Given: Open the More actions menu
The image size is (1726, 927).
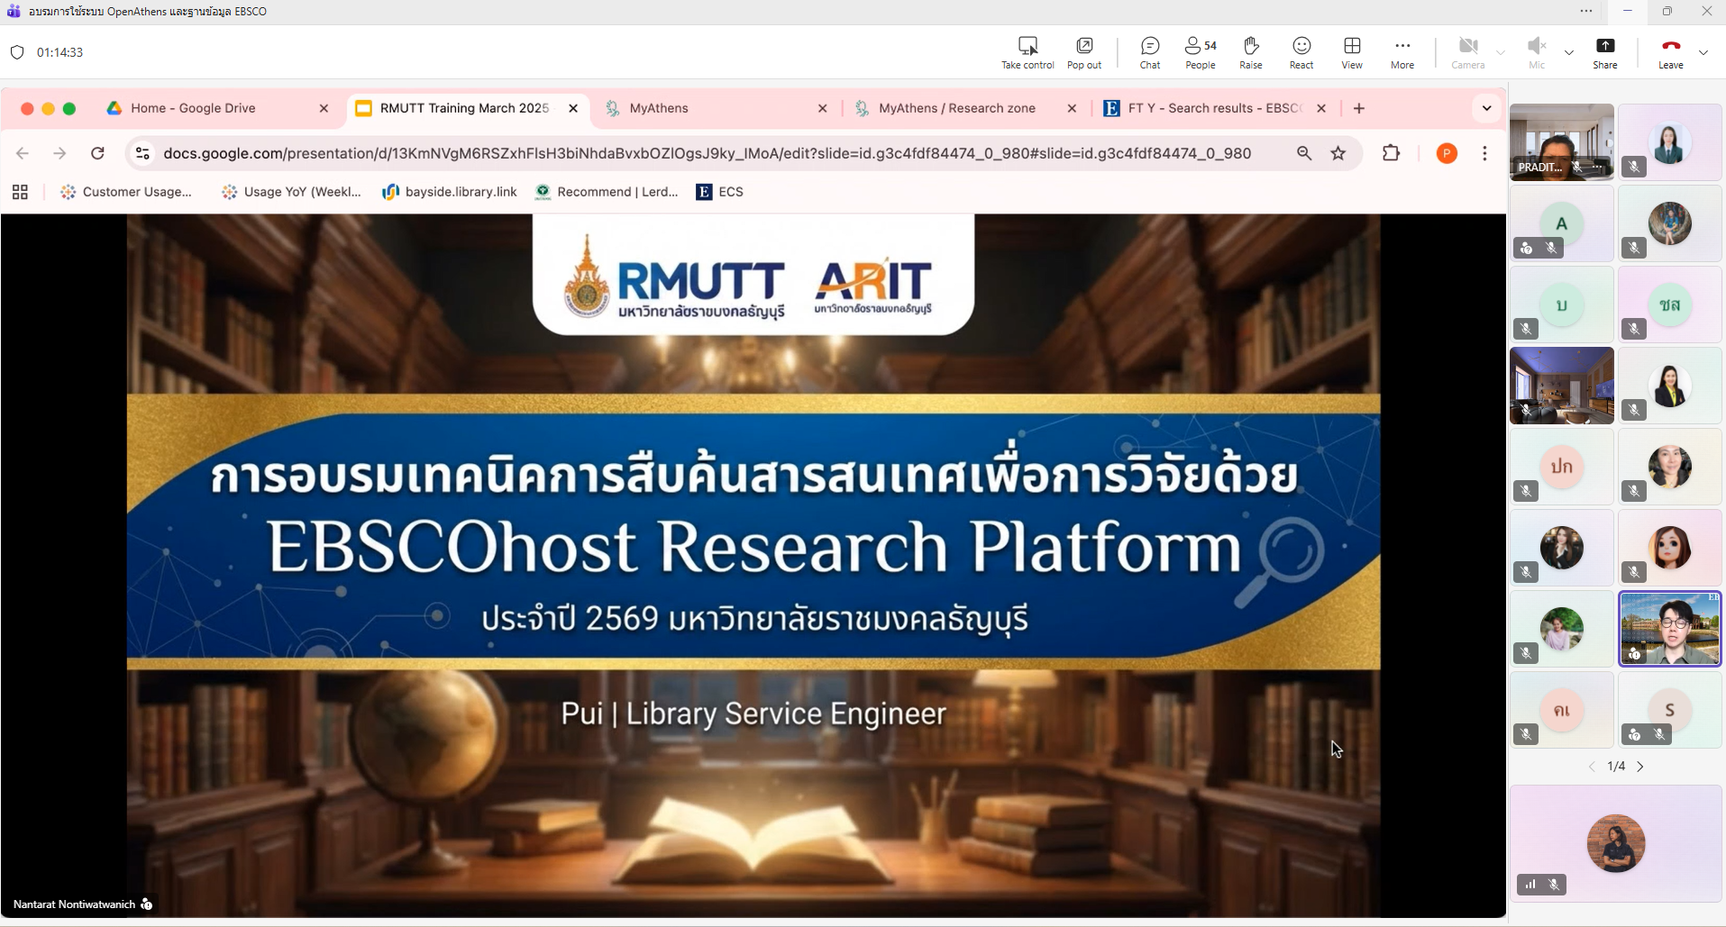Looking at the screenshot, I should tap(1402, 52).
